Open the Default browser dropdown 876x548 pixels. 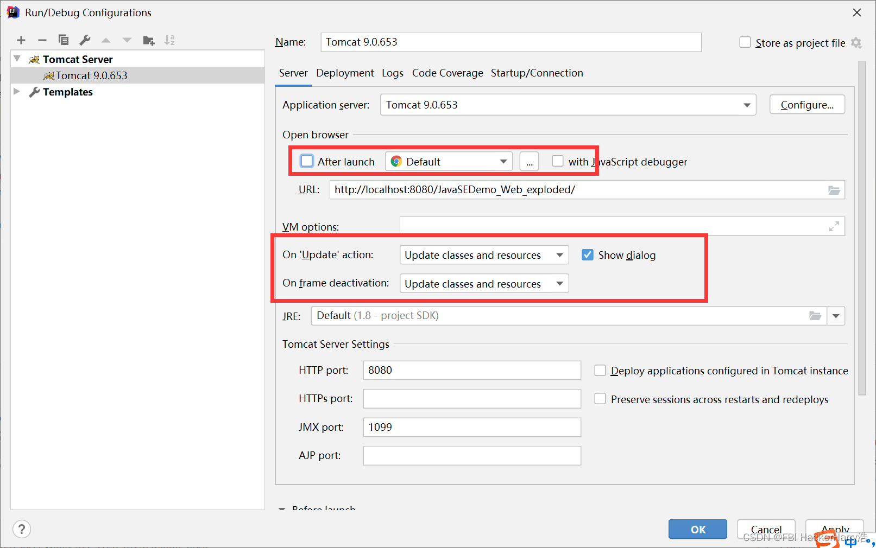click(x=449, y=162)
